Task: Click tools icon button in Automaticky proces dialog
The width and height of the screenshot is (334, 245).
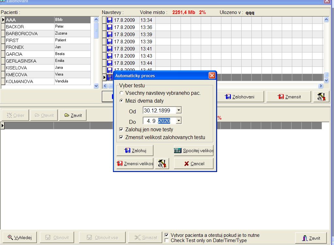Action: pos(162,164)
